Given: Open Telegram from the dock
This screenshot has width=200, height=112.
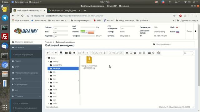Looking at the screenshot, I should click(x=5, y=18).
